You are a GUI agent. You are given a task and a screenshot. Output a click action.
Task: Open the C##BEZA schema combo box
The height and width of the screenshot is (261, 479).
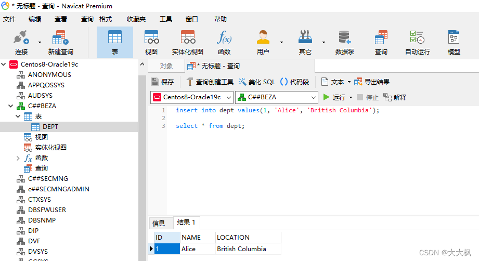pos(277,97)
